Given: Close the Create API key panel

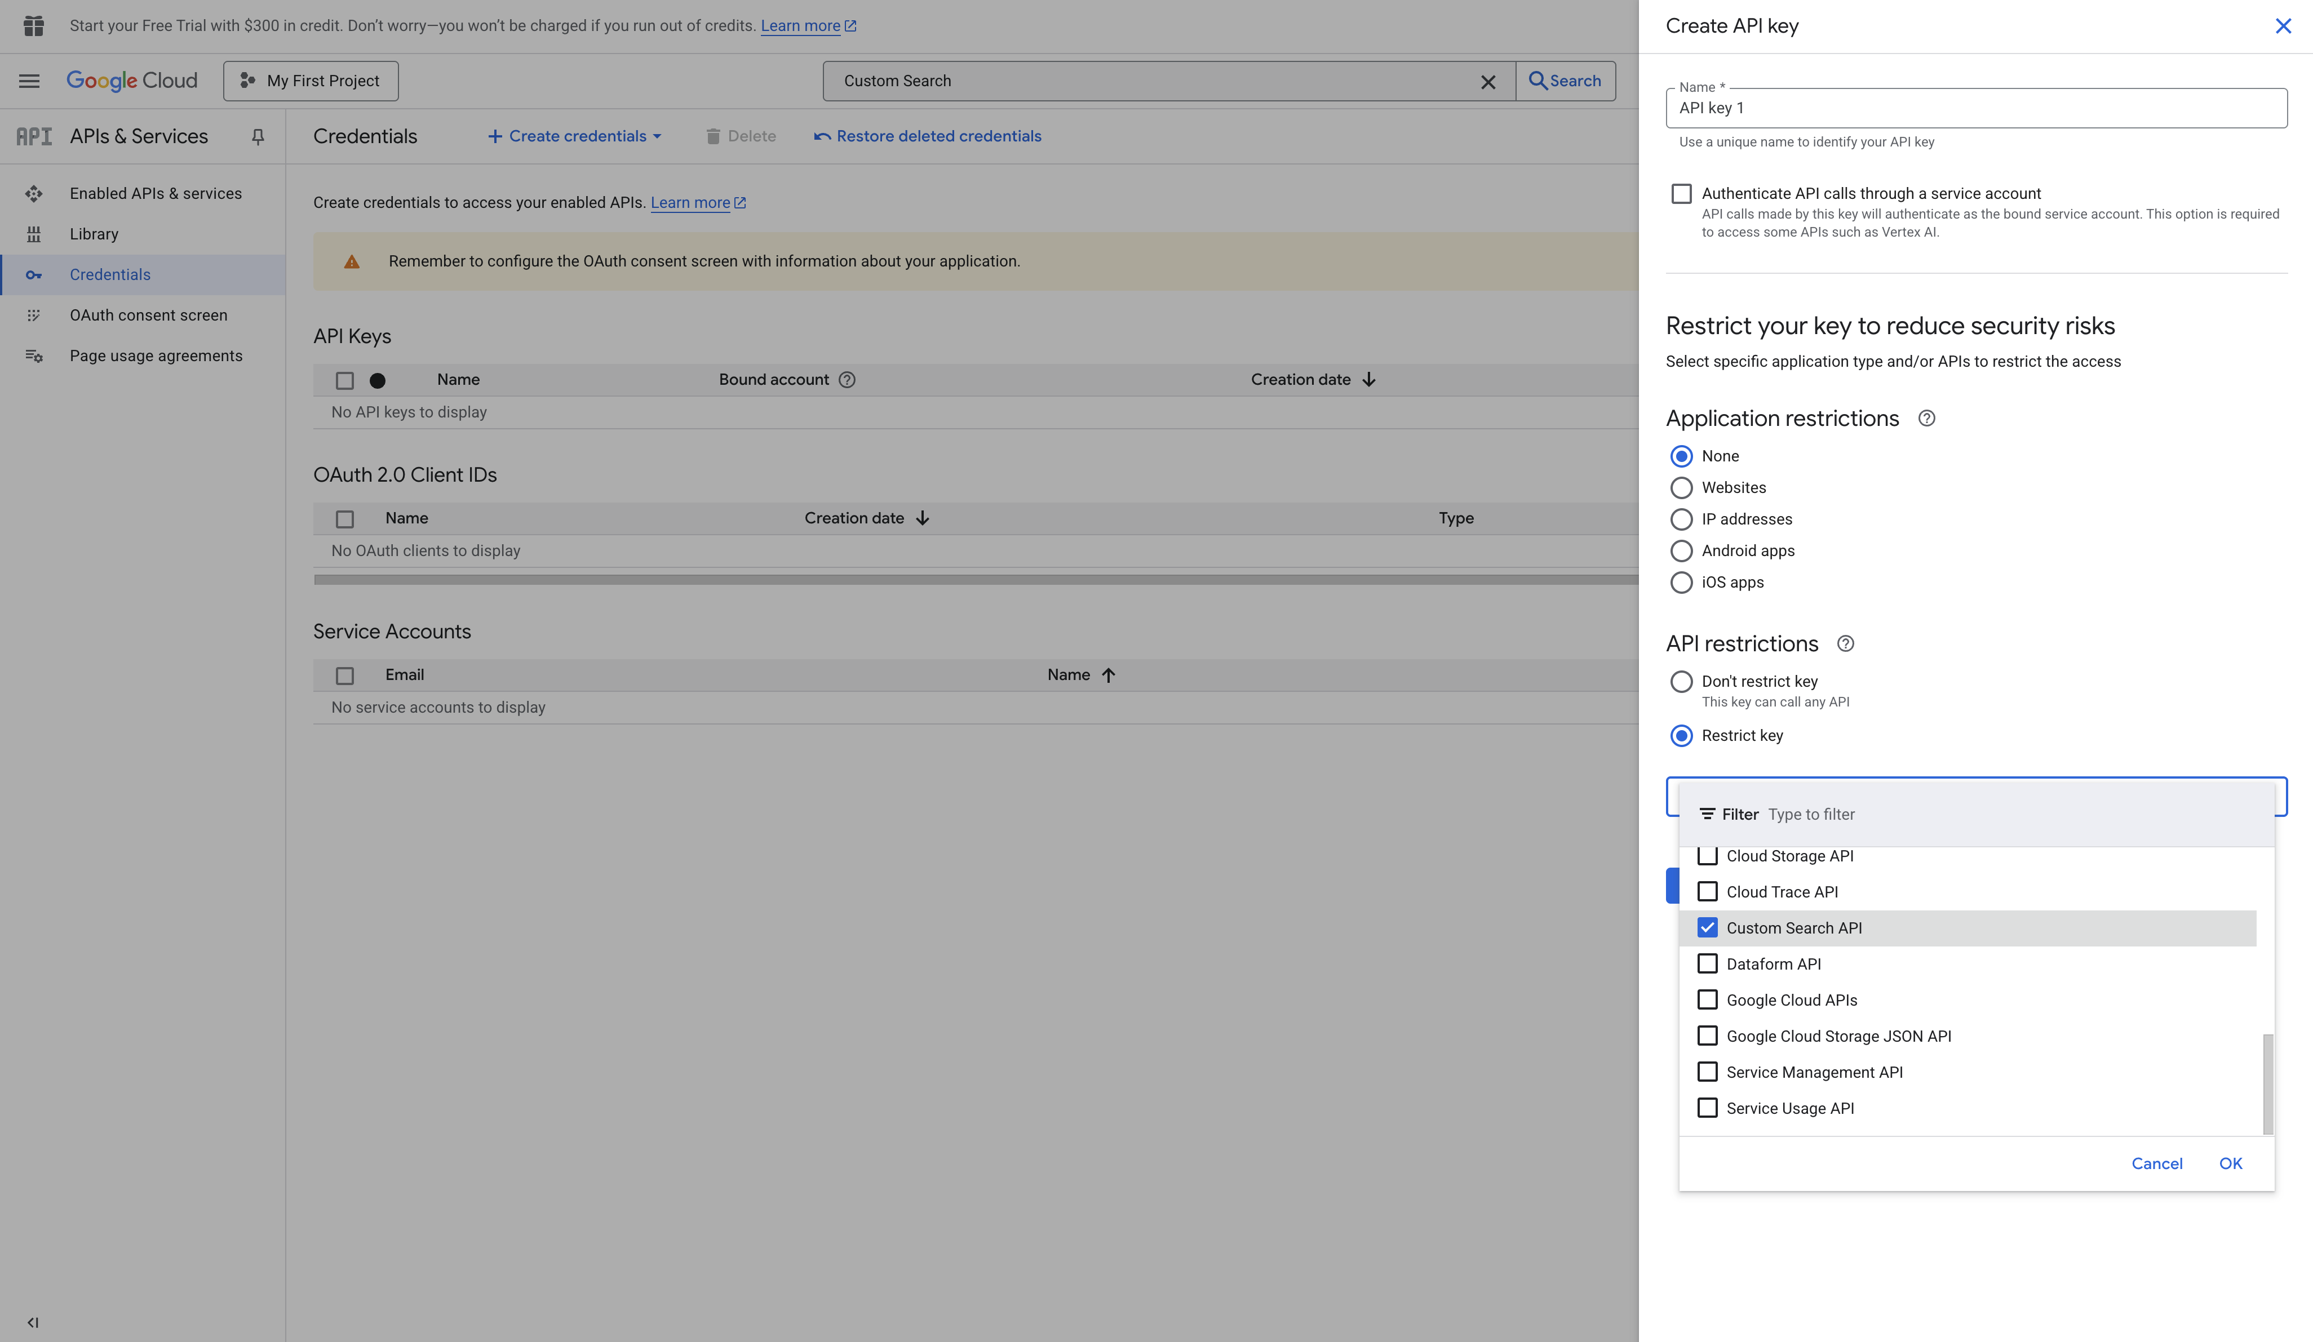Looking at the screenshot, I should pos(2283,26).
